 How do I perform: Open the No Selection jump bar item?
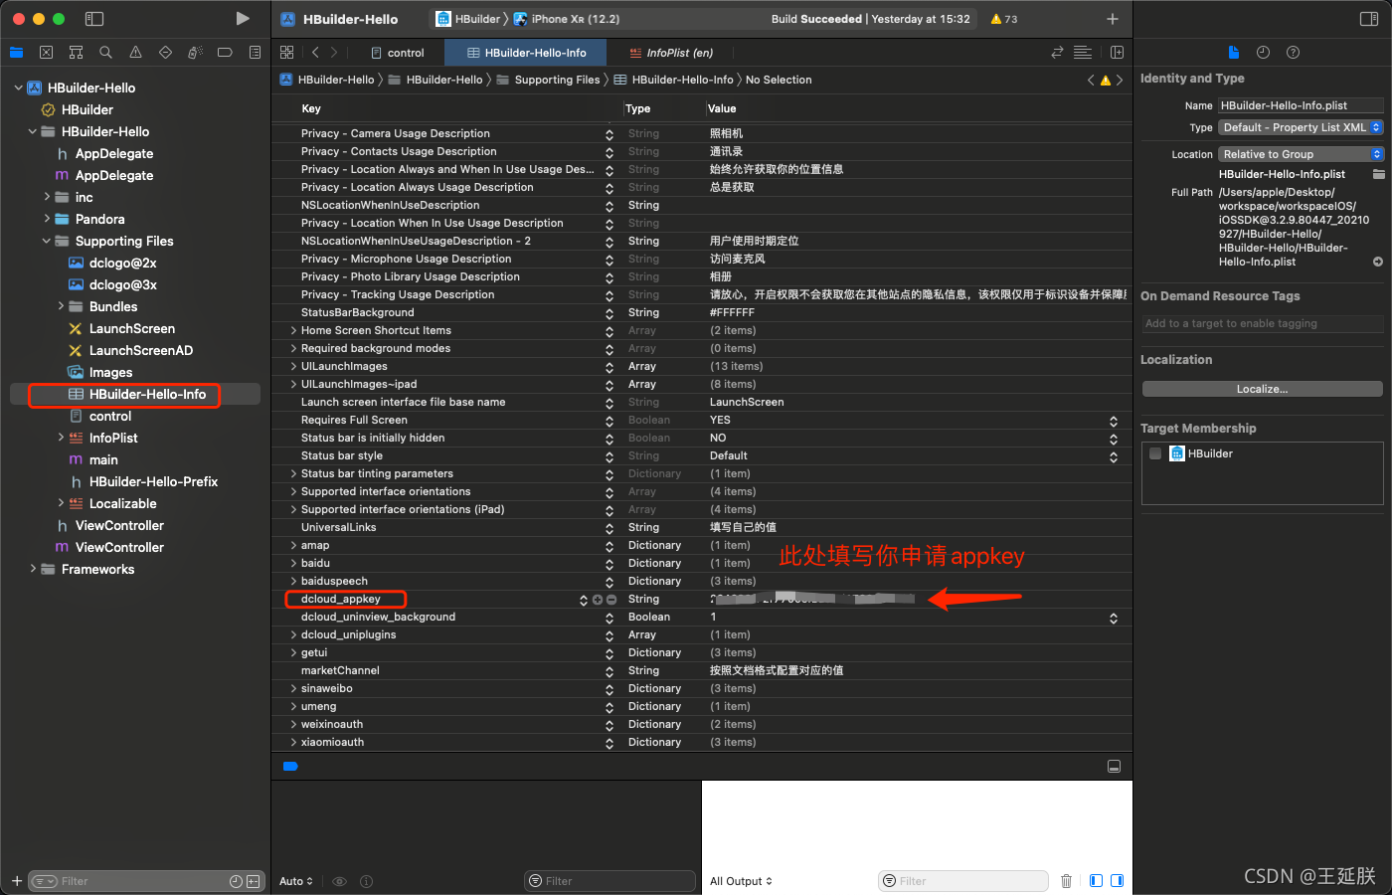[x=779, y=80]
